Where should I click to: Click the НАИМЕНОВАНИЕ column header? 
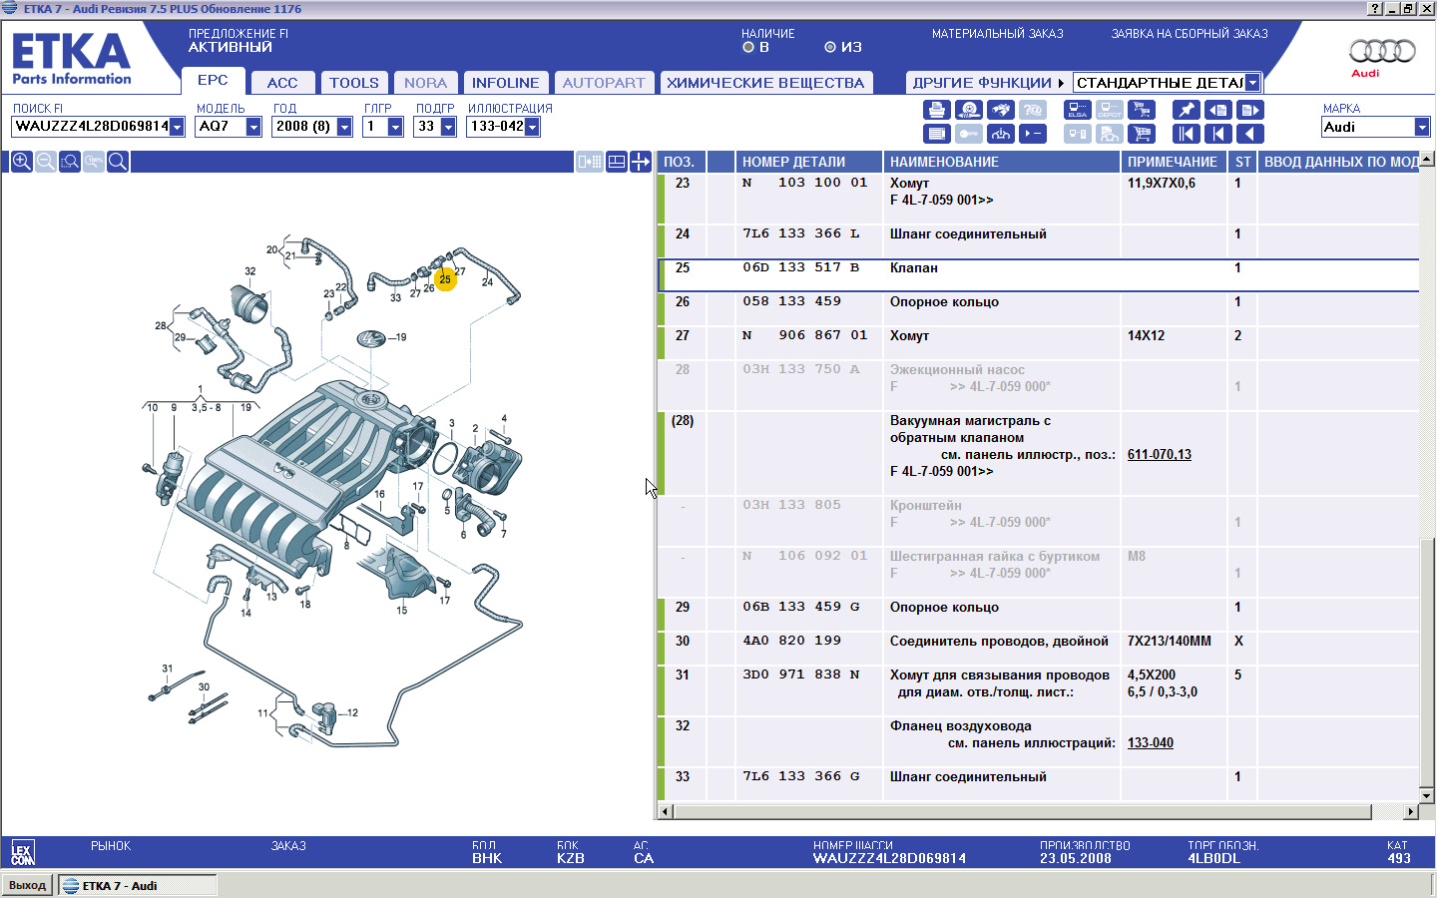tap(1001, 162)
